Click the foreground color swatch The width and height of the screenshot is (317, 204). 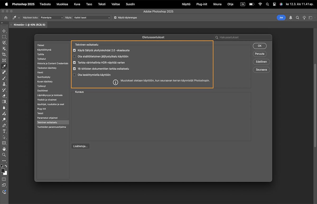pyautogui.click(x=3, y=171)
